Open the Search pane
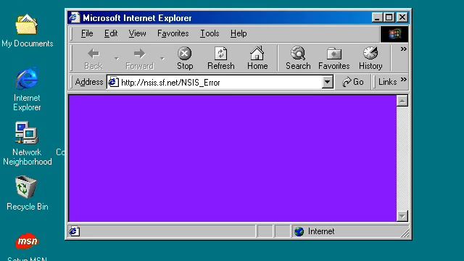 tap(298, 58)
